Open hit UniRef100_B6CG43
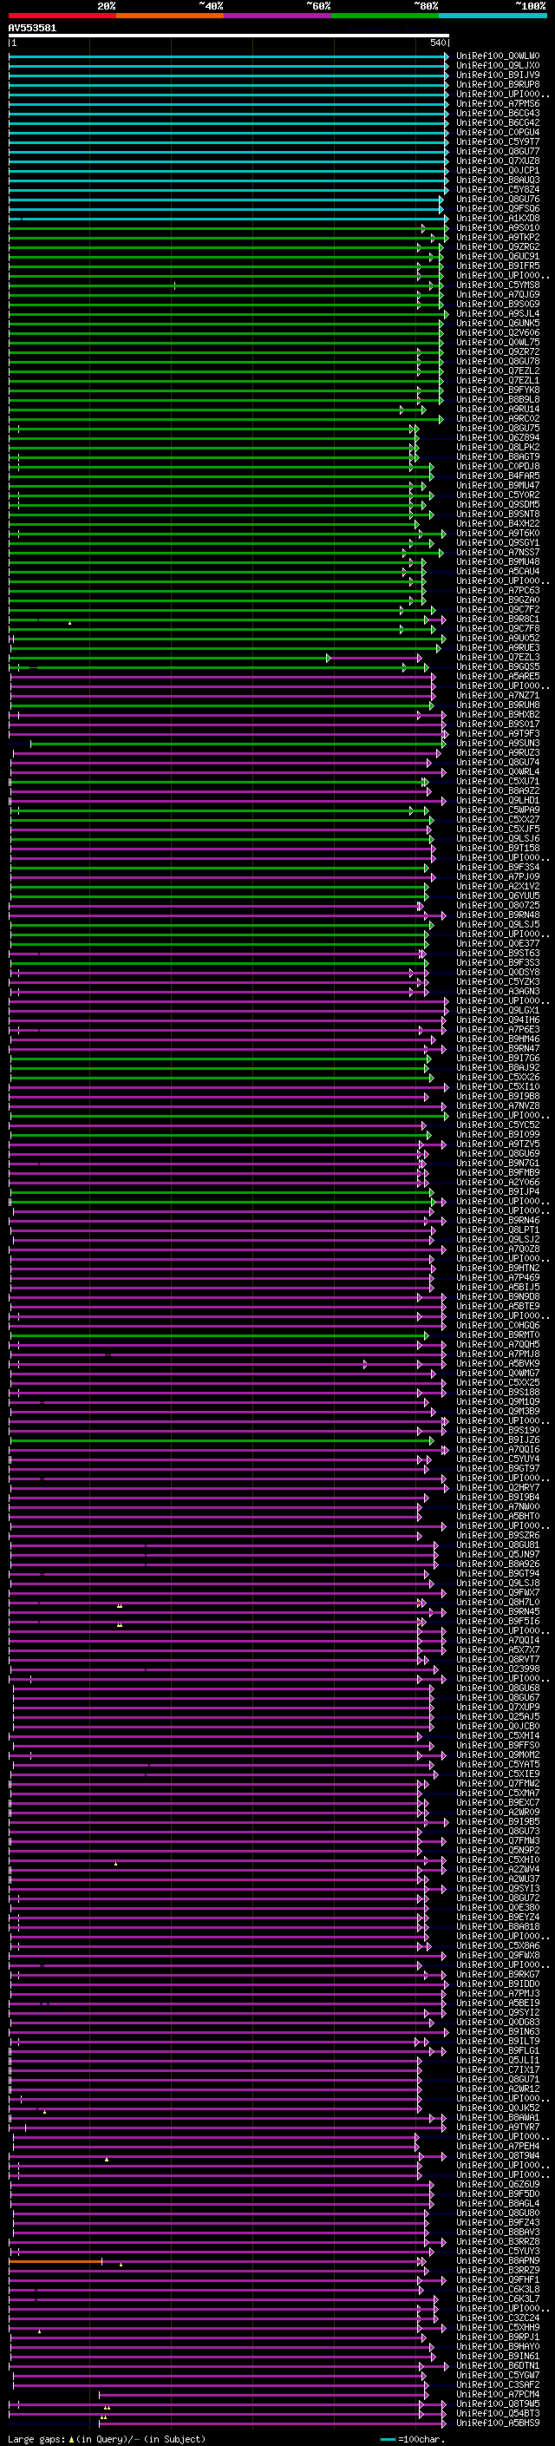 [498, 113]
